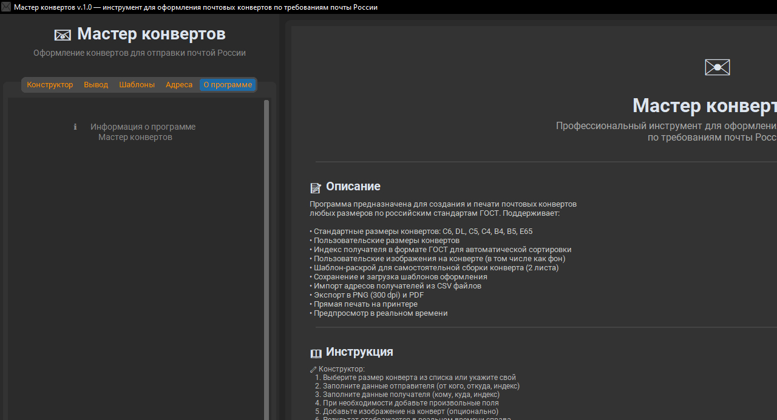Go to the 'Шаблоны' tab
This screenshot has height=420, width=777.
[x=137, y=85]
